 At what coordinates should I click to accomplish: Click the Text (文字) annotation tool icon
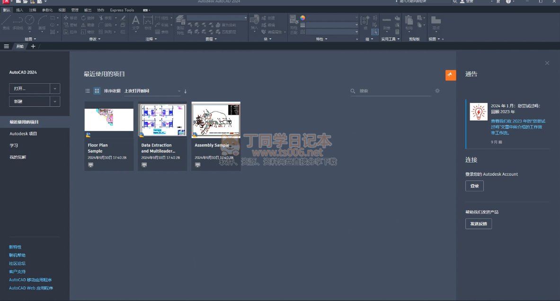click(x=135, y=21)
